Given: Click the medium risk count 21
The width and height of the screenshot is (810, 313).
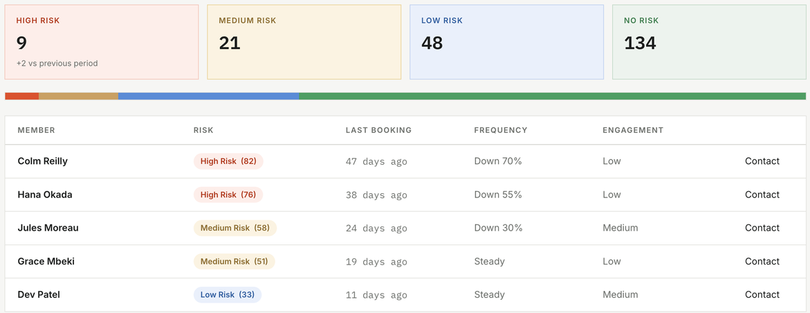Looking at the screenshot, I should pyautogui.click(x=230, y=42).
